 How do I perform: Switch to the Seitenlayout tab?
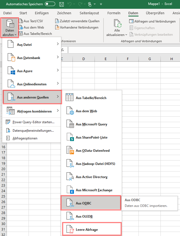89,13
